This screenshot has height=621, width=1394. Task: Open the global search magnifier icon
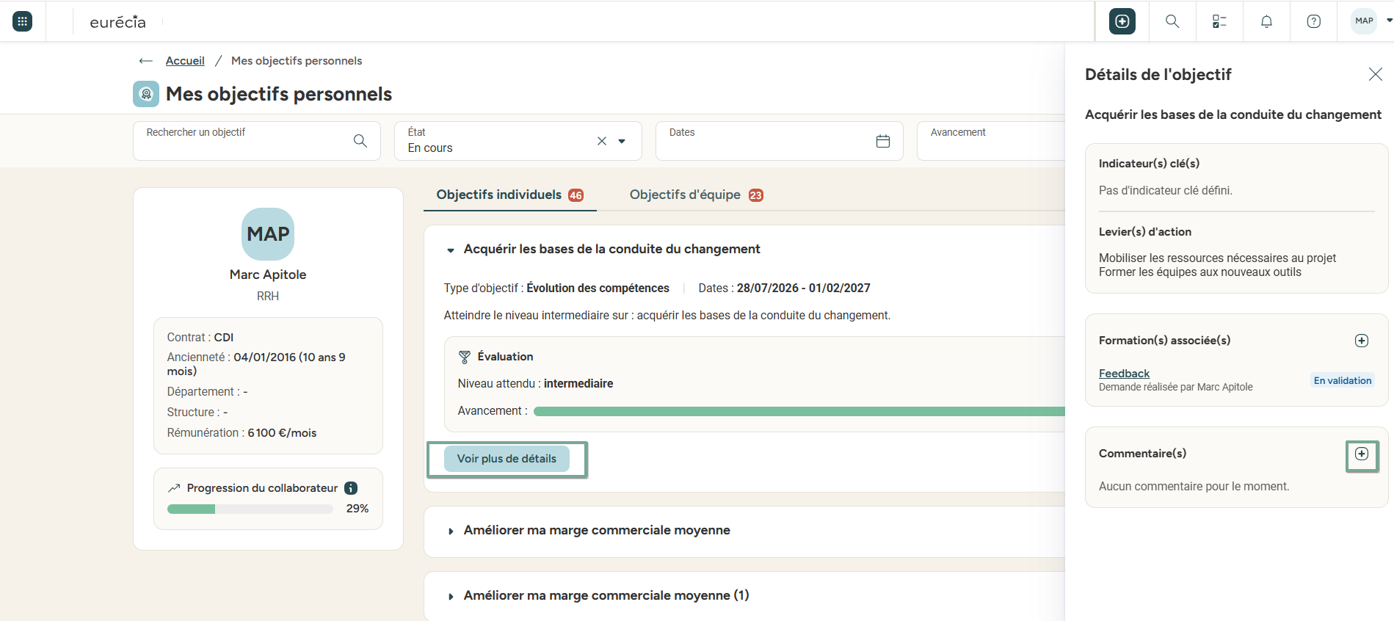coord(1172,21)
